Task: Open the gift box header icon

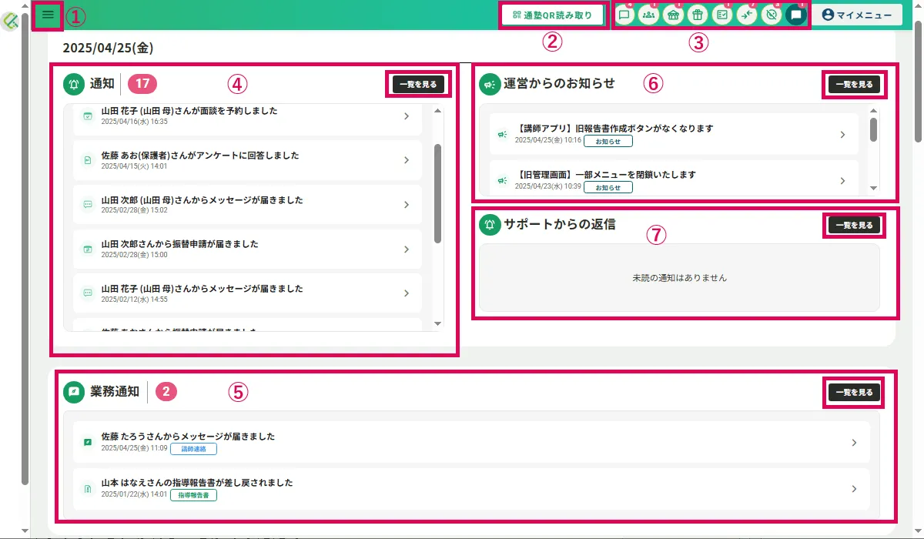Action: click(x=697, y=15)
